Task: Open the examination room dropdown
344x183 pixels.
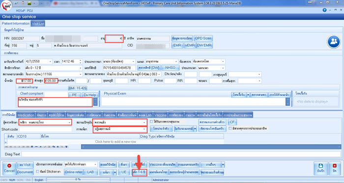Action: coord(223,62)
